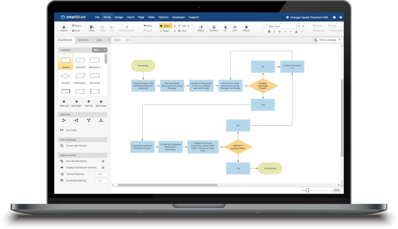Click the Share button
Image resolution: width=398 pixels, height=229 pixels.
(76, 26)
